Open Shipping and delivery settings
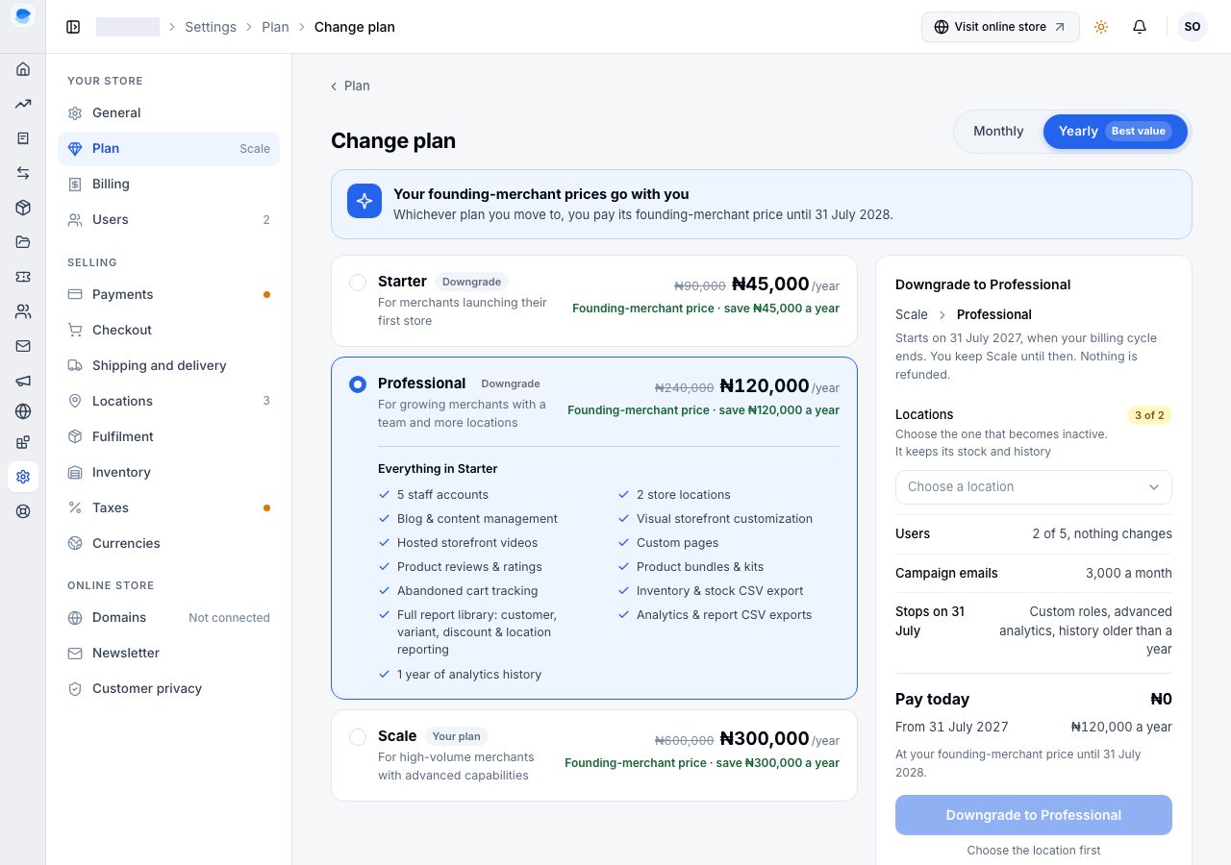The width and height of the screenshot is (1231, 865). pyautogui.click(x=169, y=366)
